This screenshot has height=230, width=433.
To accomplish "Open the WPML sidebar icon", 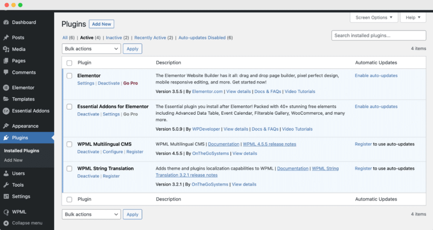I will click(x=6, y=212).
